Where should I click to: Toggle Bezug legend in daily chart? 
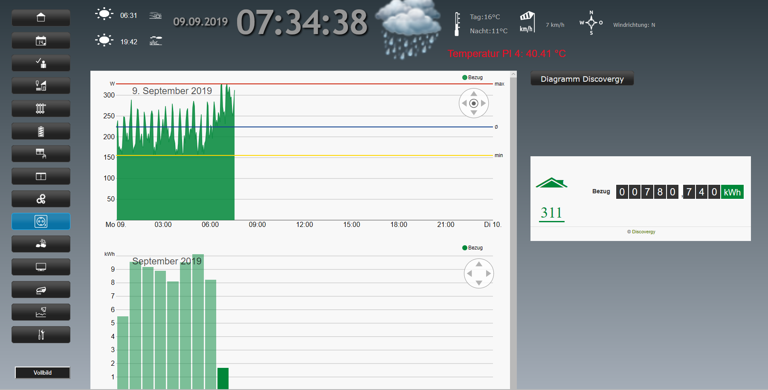472,77
